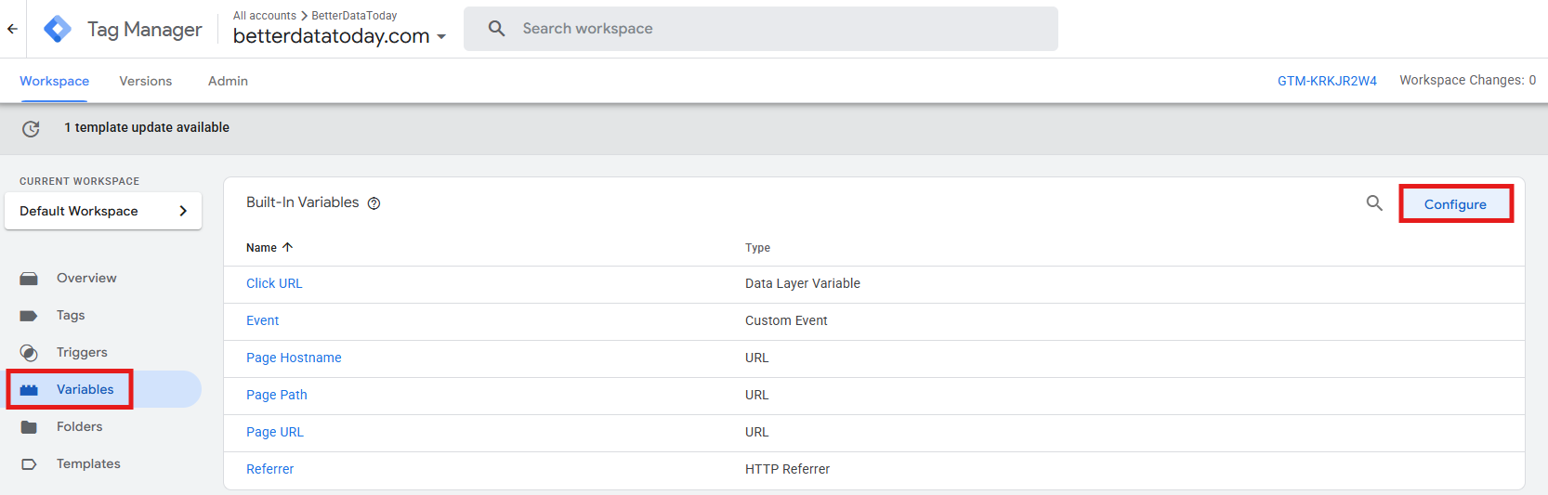Click the All accounts breadcrumb
The image size is (1548, 495).
coord(265,16)
